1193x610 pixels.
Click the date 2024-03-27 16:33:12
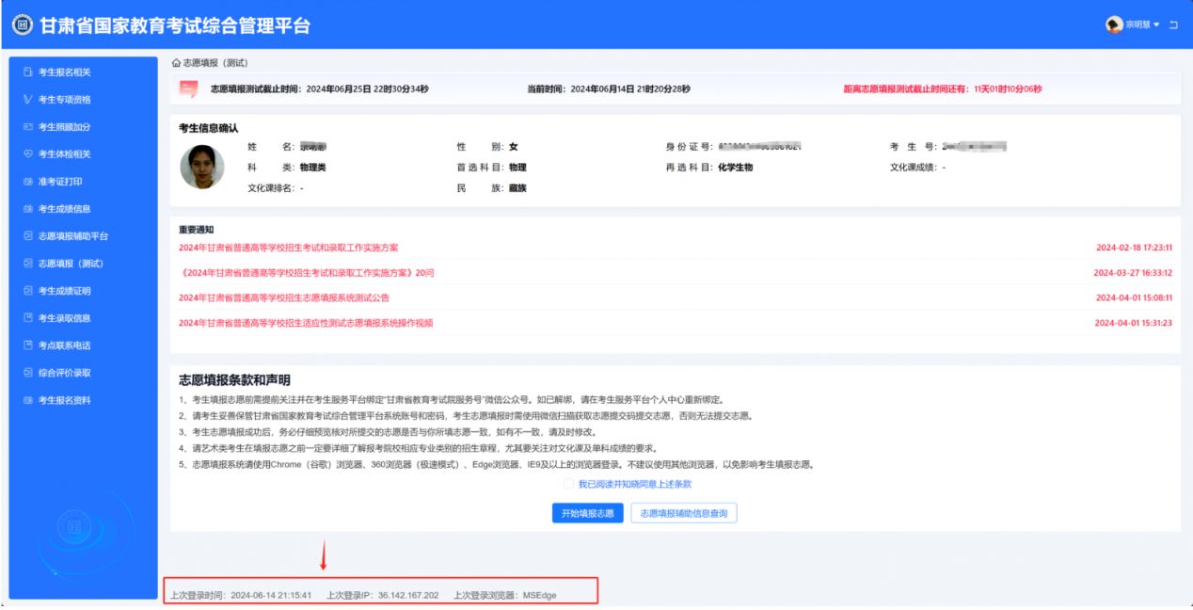coord(1134,273)
